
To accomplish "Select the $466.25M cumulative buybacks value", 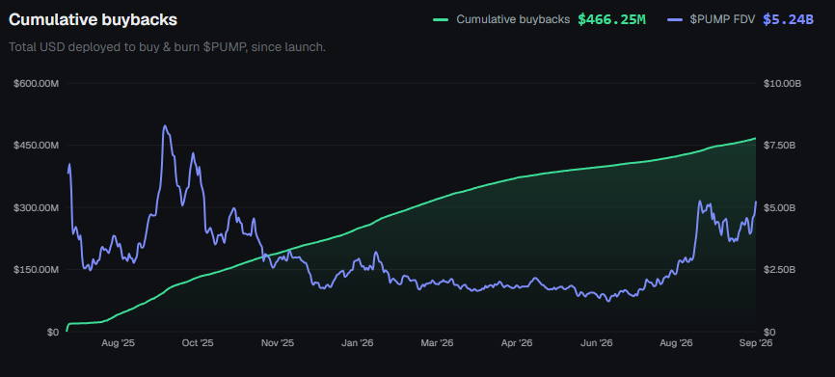I will click(612, 19).
